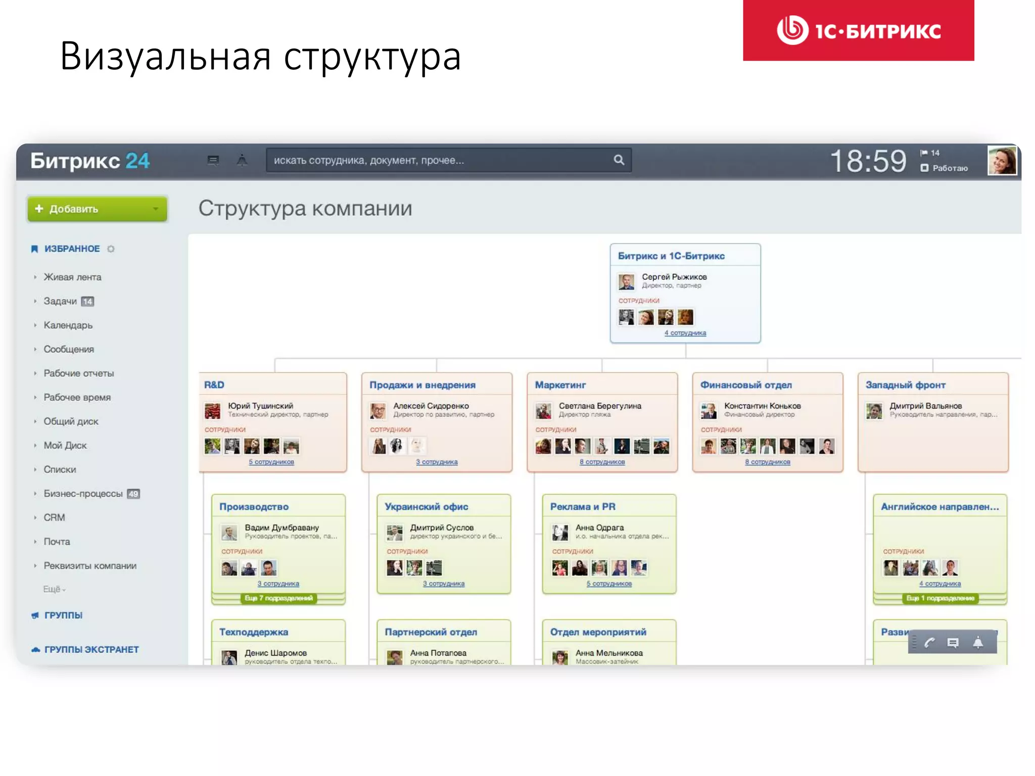Open Продажи и внедрения department title

[422, 385]
